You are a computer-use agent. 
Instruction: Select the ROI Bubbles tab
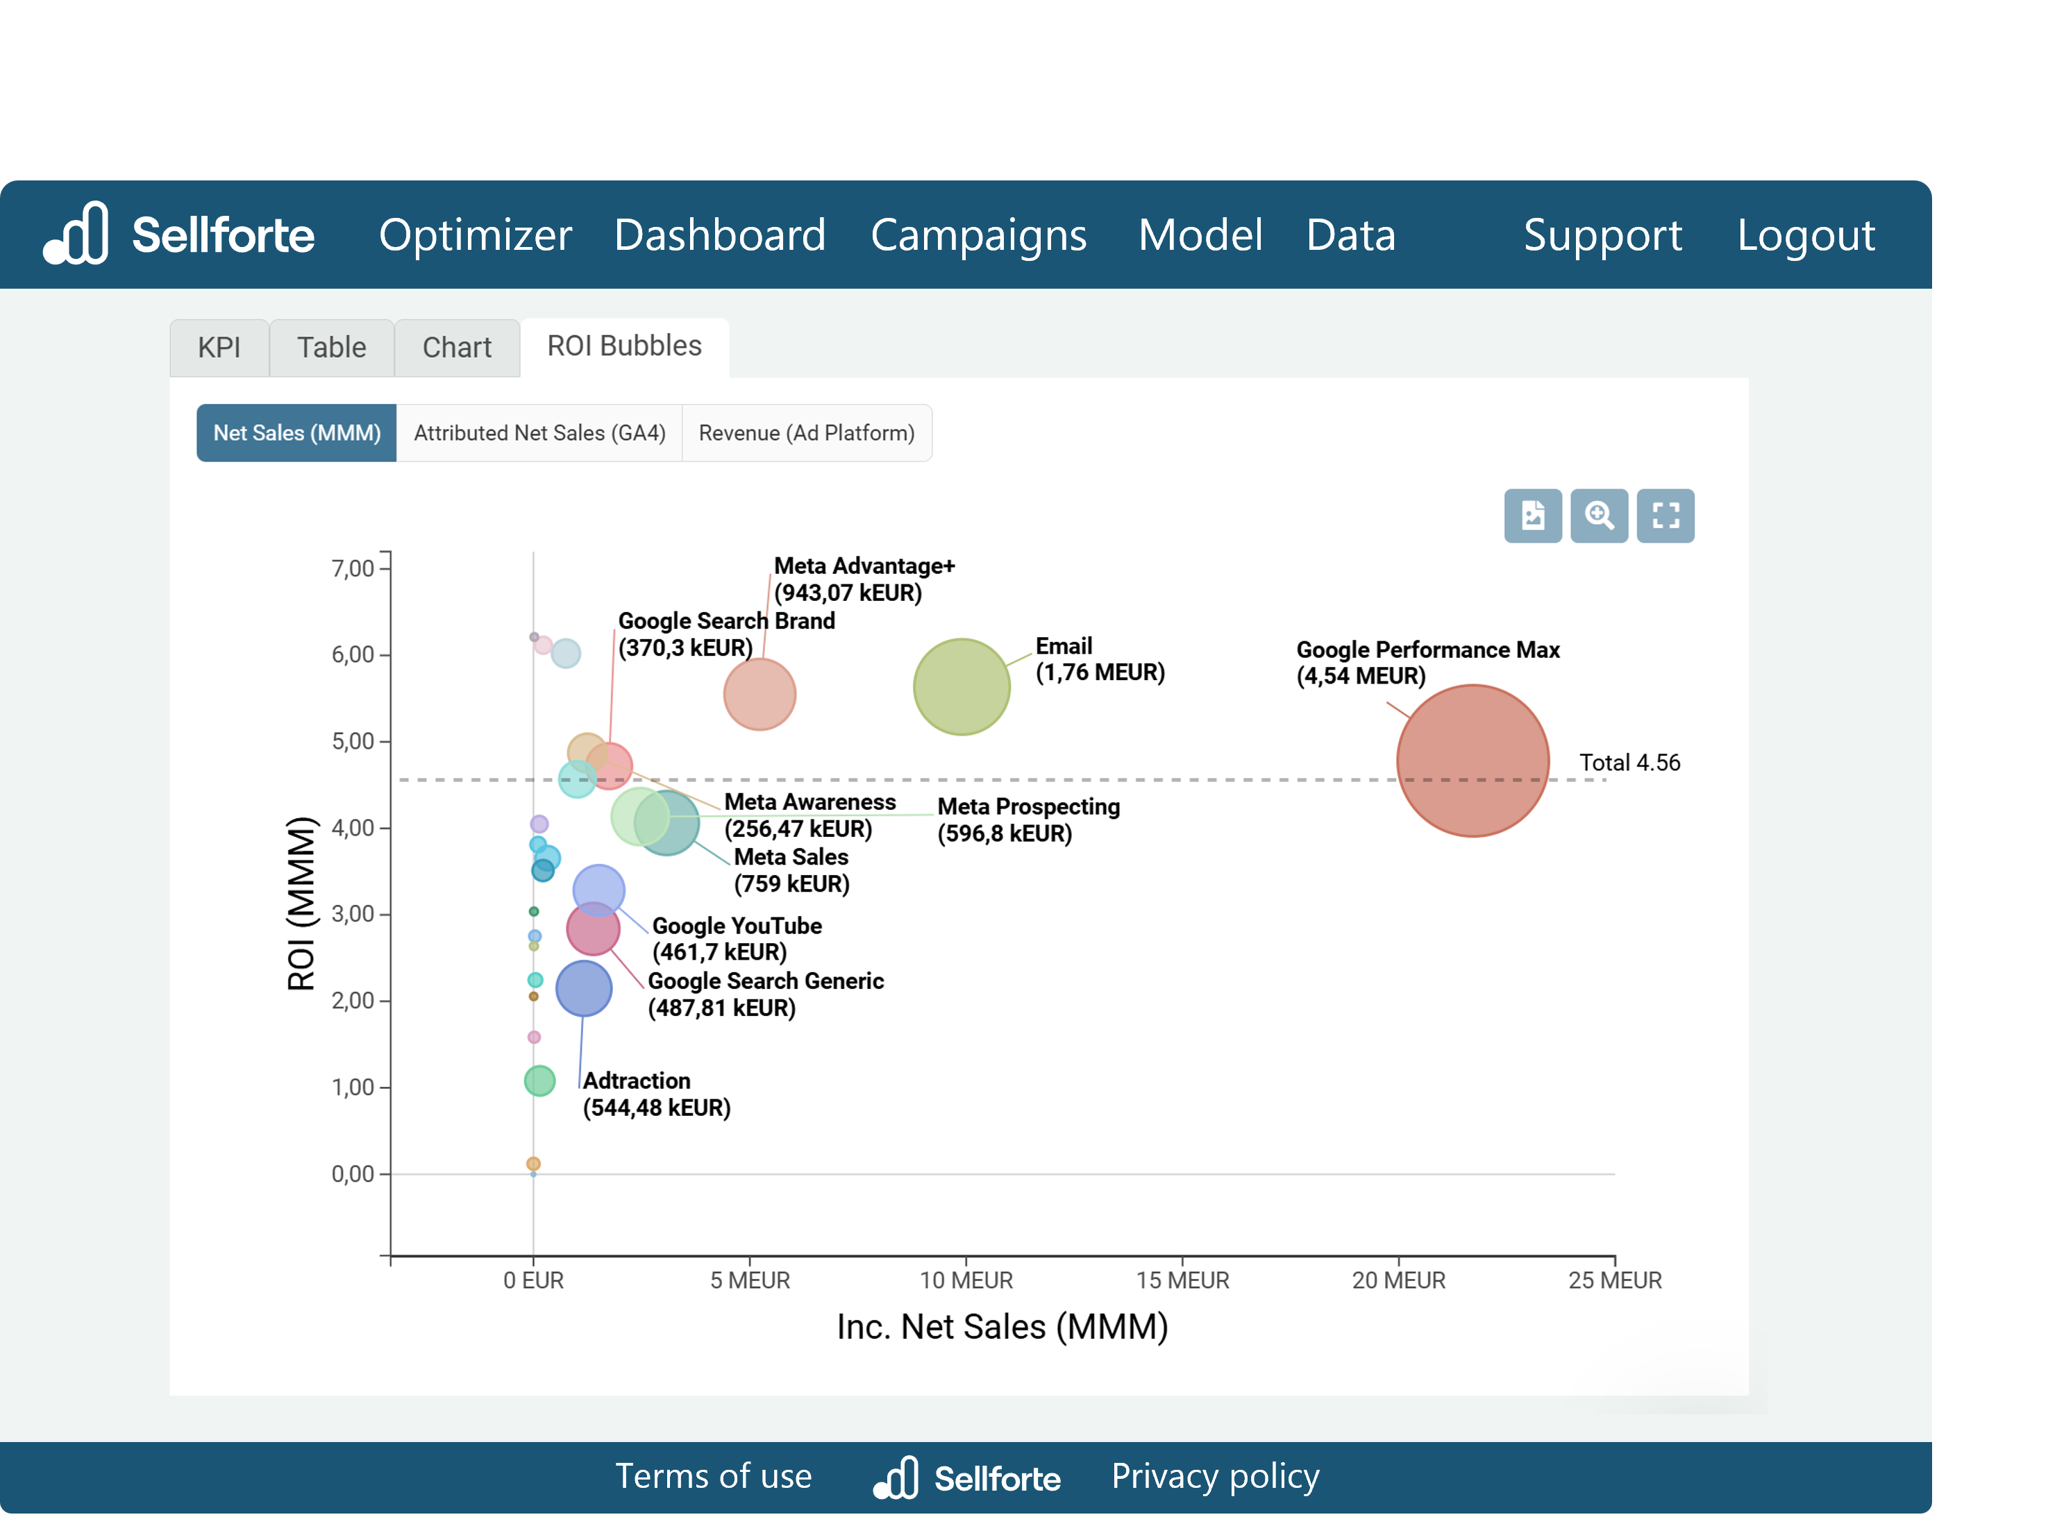coord(623,346)
